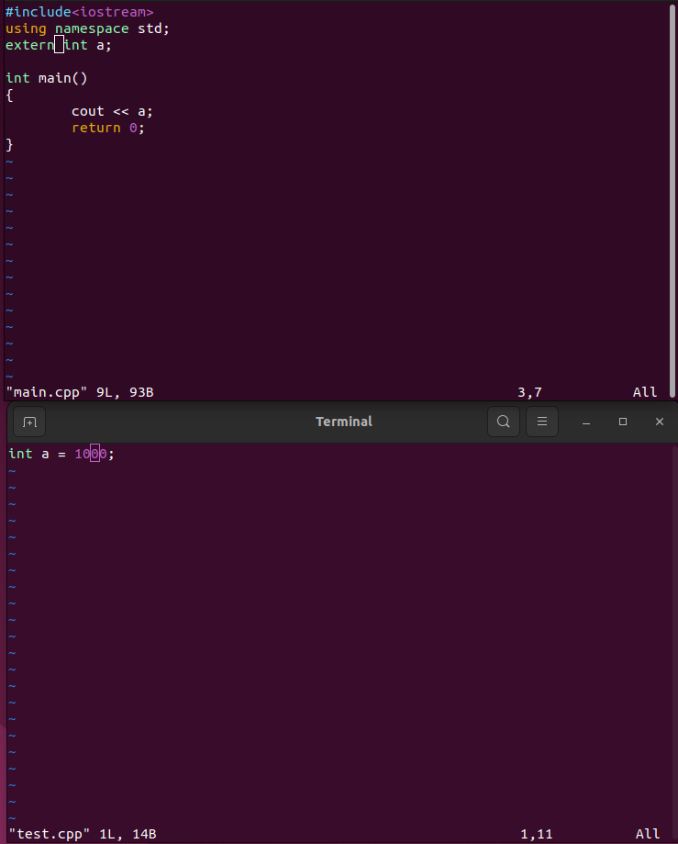Place cursor on #include<iostream> line
The width and height of the screenshot is (678, 844).
[79, 12]
